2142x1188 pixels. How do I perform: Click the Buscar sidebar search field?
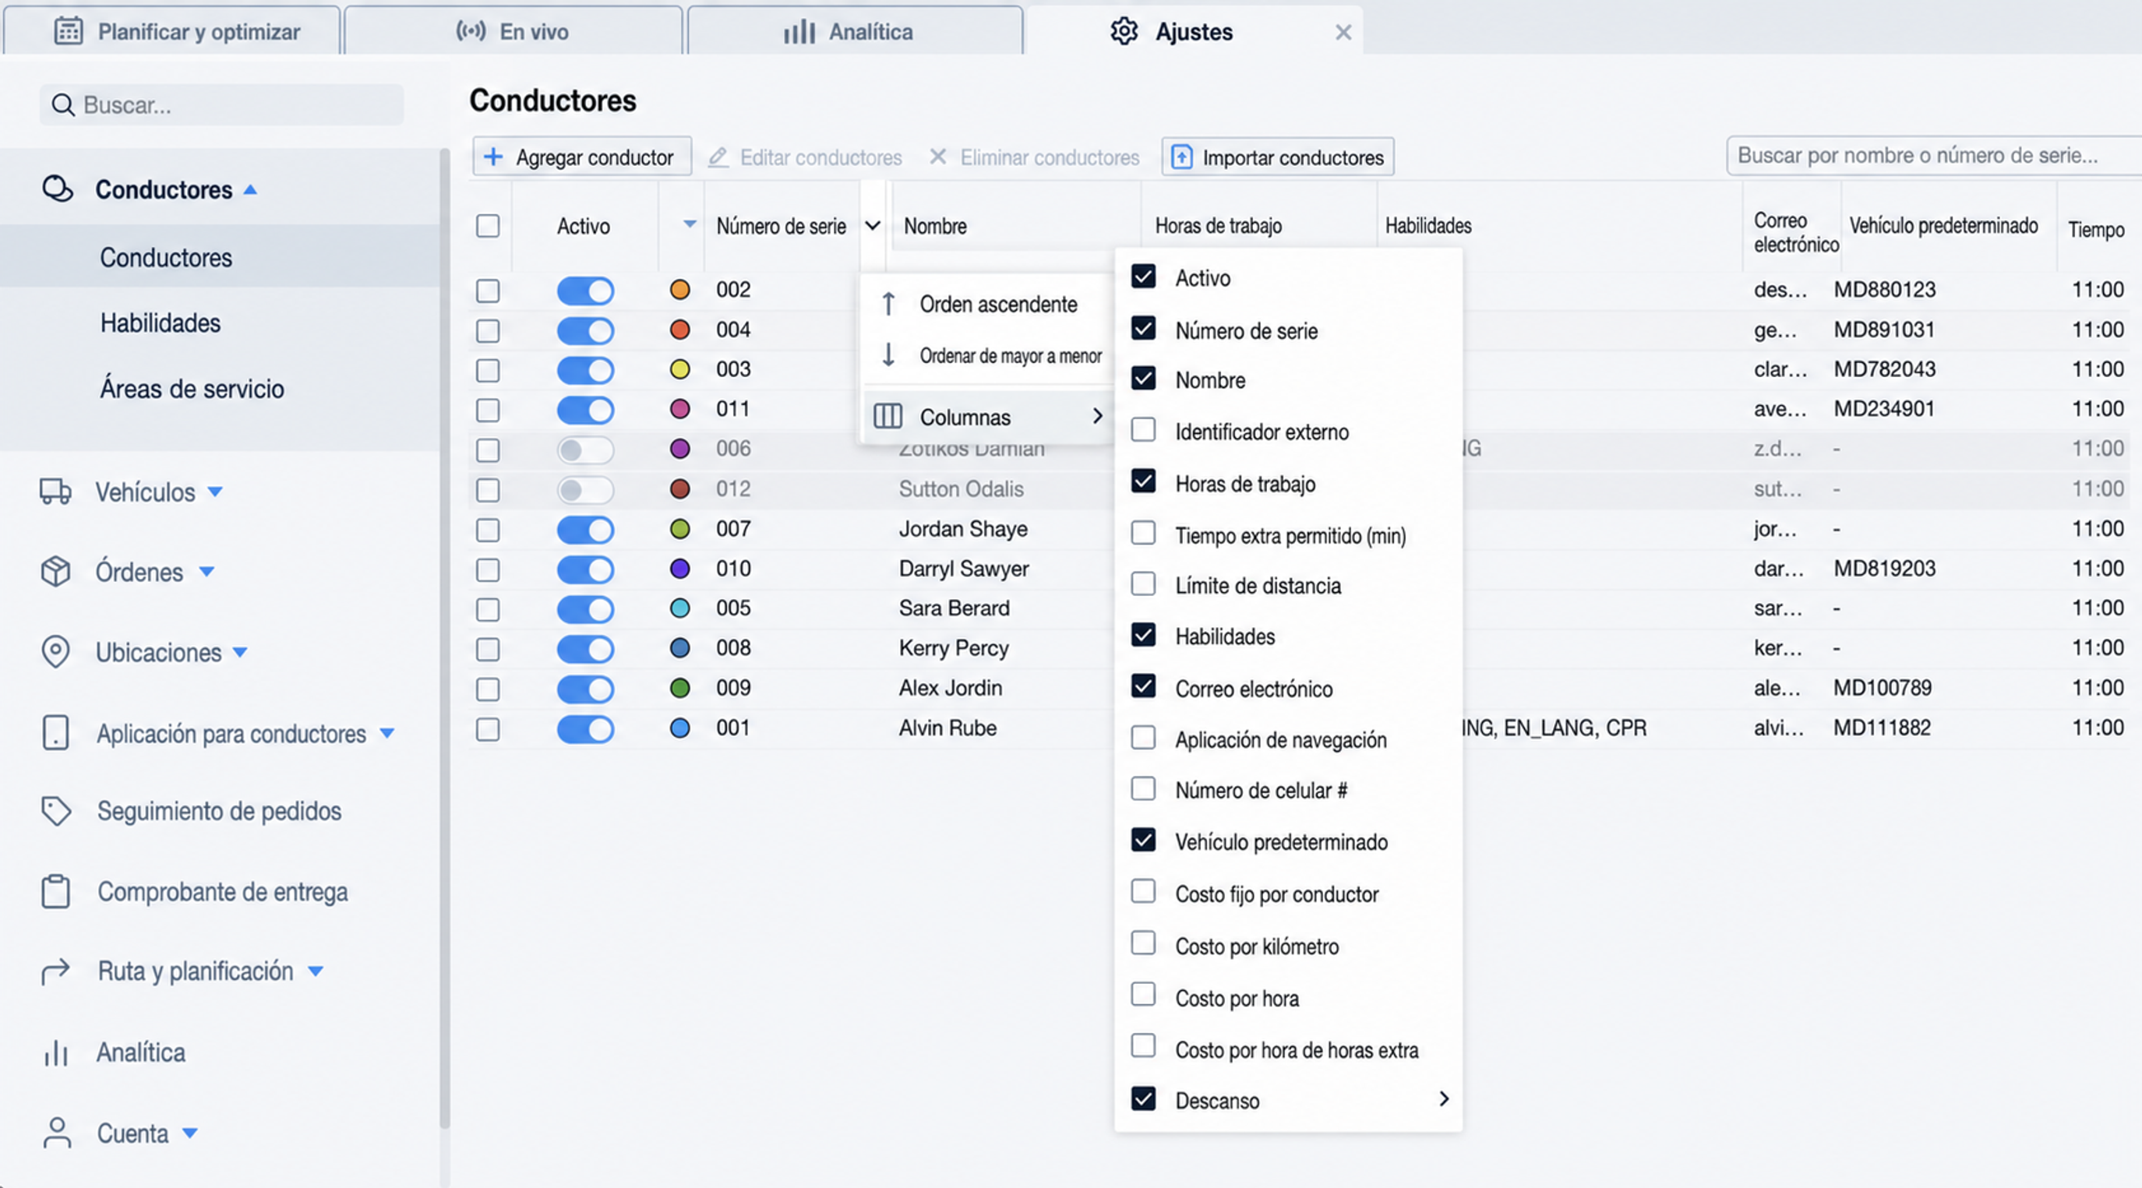click(221, 104)
